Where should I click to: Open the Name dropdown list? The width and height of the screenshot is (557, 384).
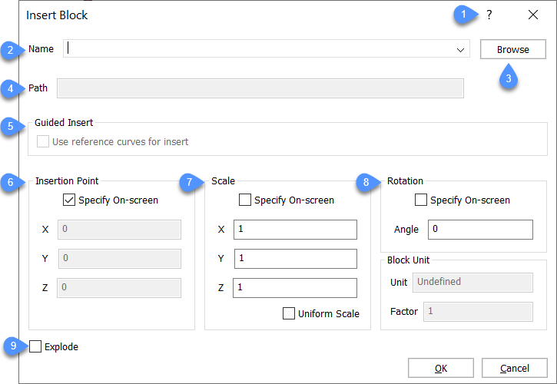click(460, 50)
